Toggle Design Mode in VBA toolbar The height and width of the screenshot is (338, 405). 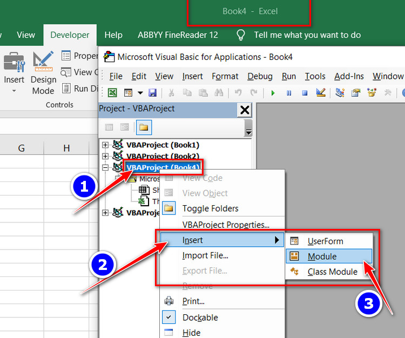point(321,93)
